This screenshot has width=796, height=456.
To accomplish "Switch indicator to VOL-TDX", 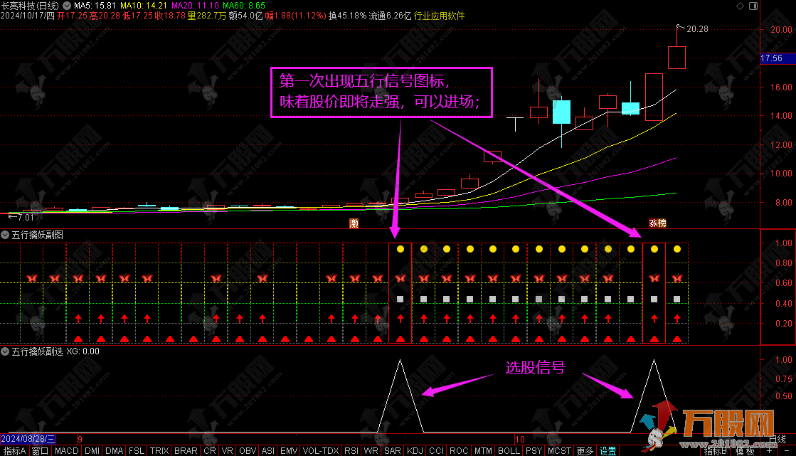I will click(321, 451).
